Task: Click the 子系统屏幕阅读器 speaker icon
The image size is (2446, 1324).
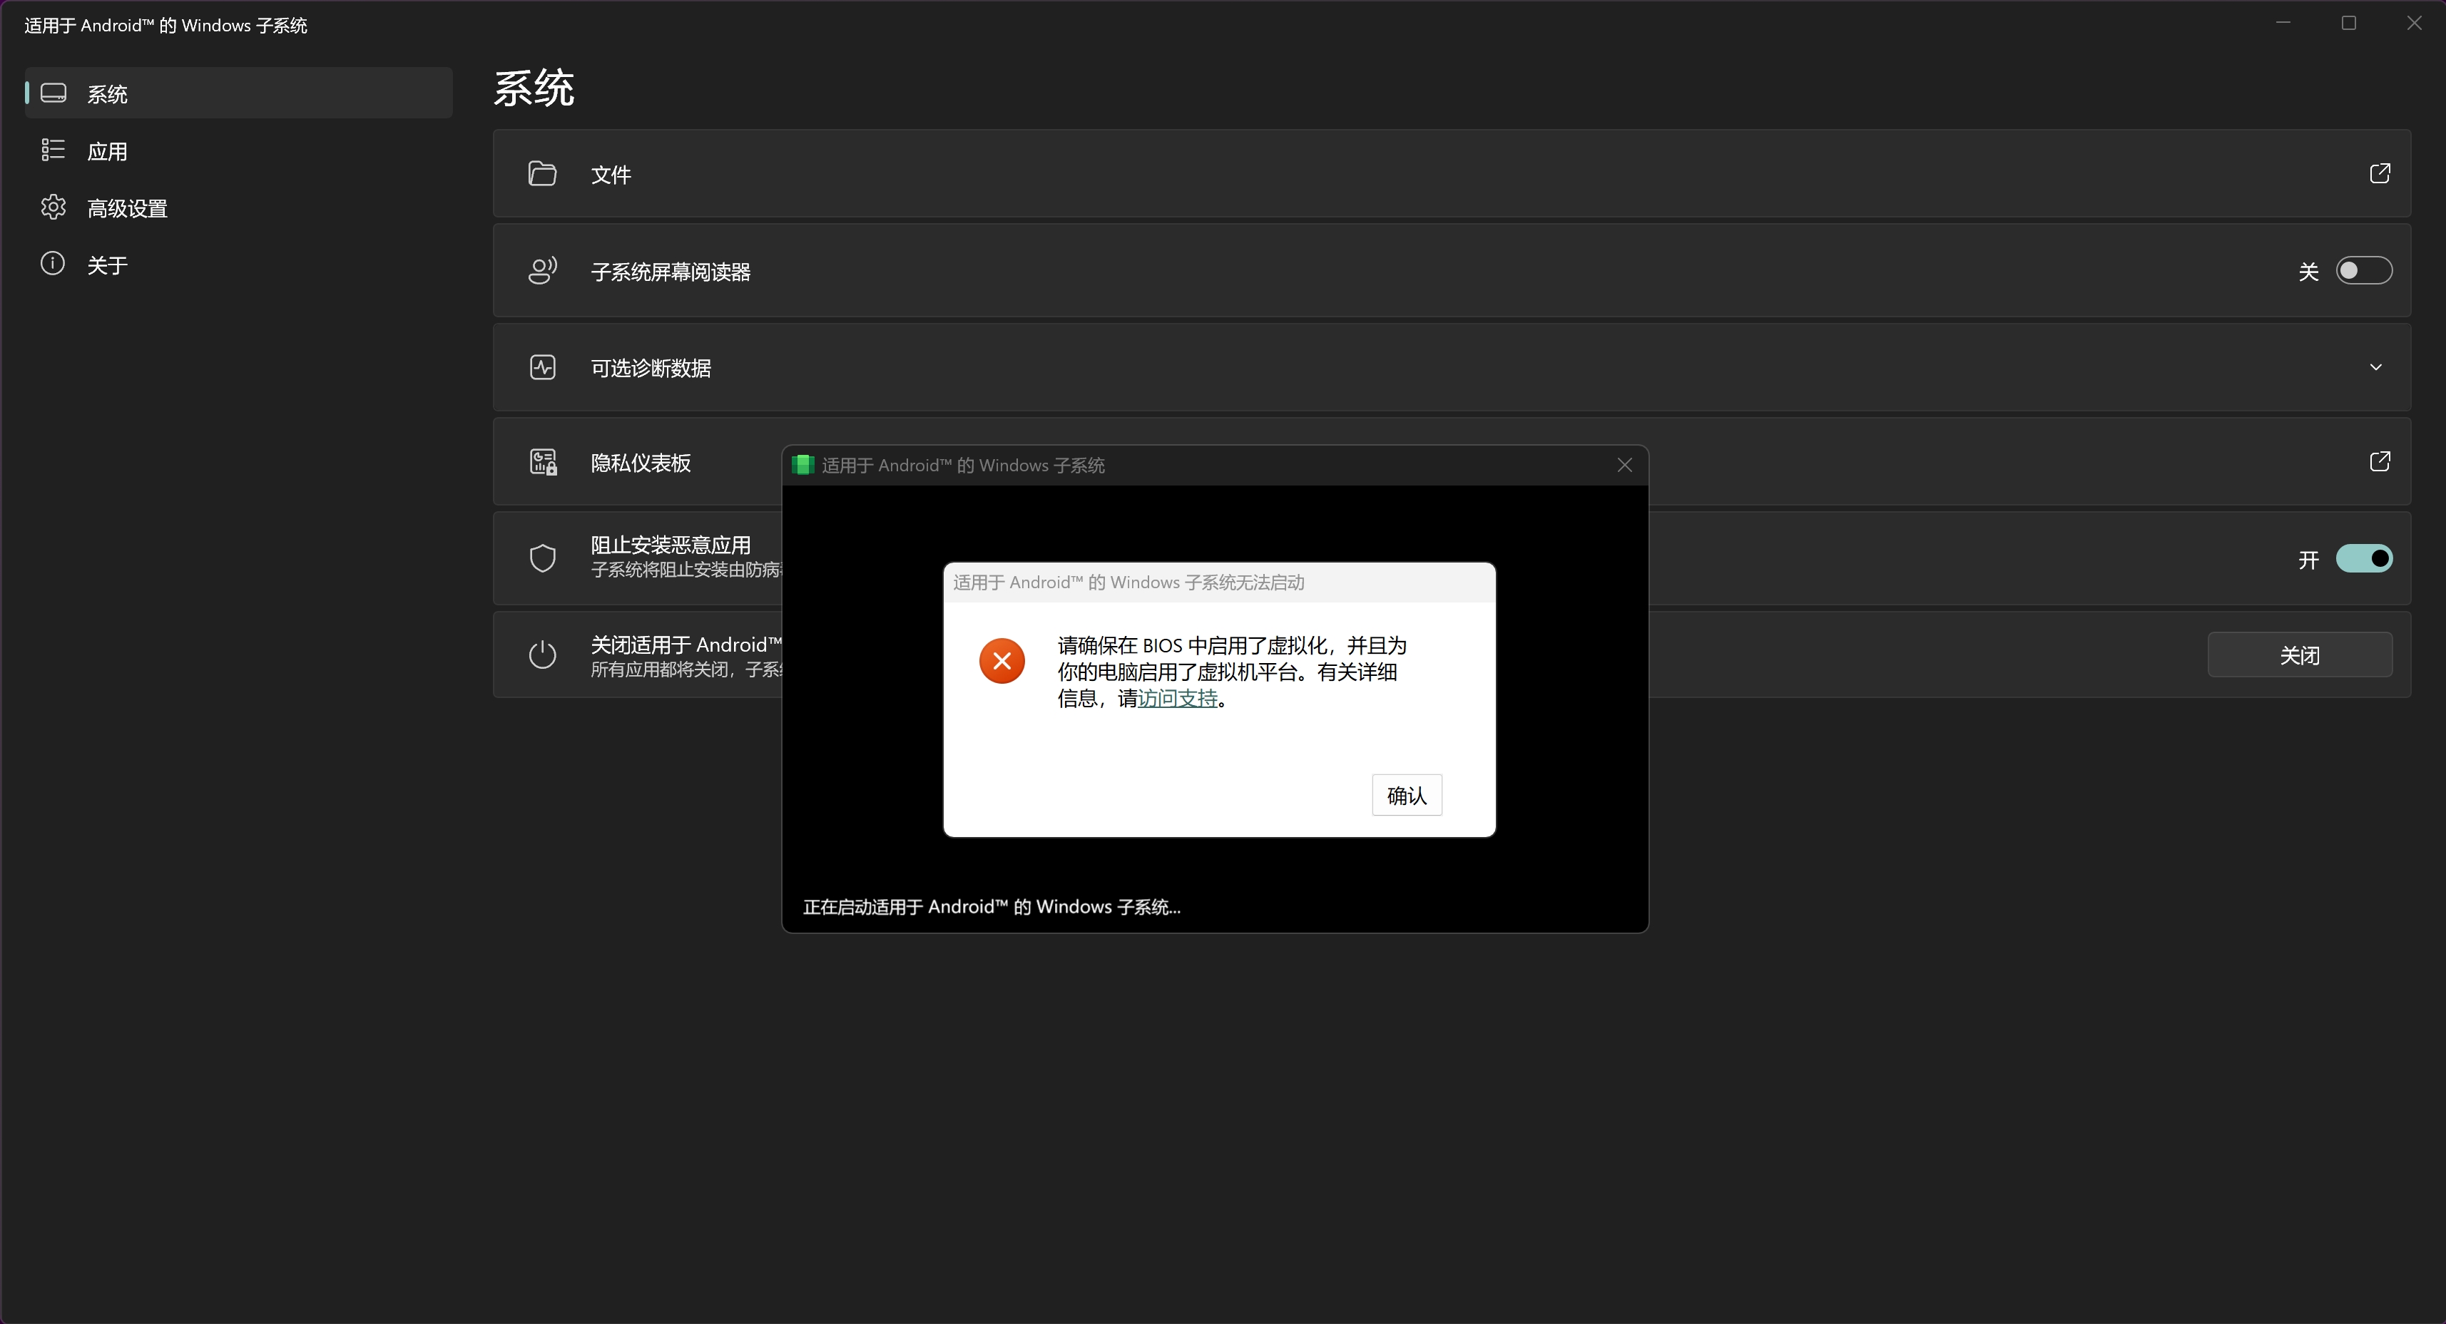Action: [542, 272]
